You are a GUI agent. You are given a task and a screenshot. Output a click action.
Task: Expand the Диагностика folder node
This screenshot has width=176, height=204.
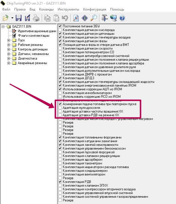click(9, 58)
